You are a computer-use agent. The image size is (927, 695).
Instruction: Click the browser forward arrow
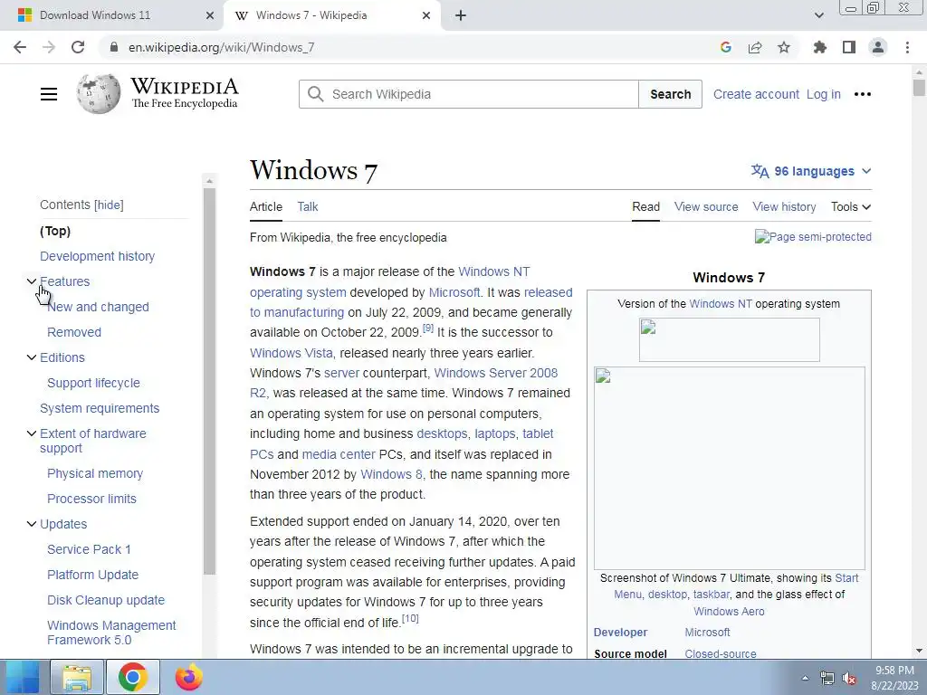pos(49,47)
